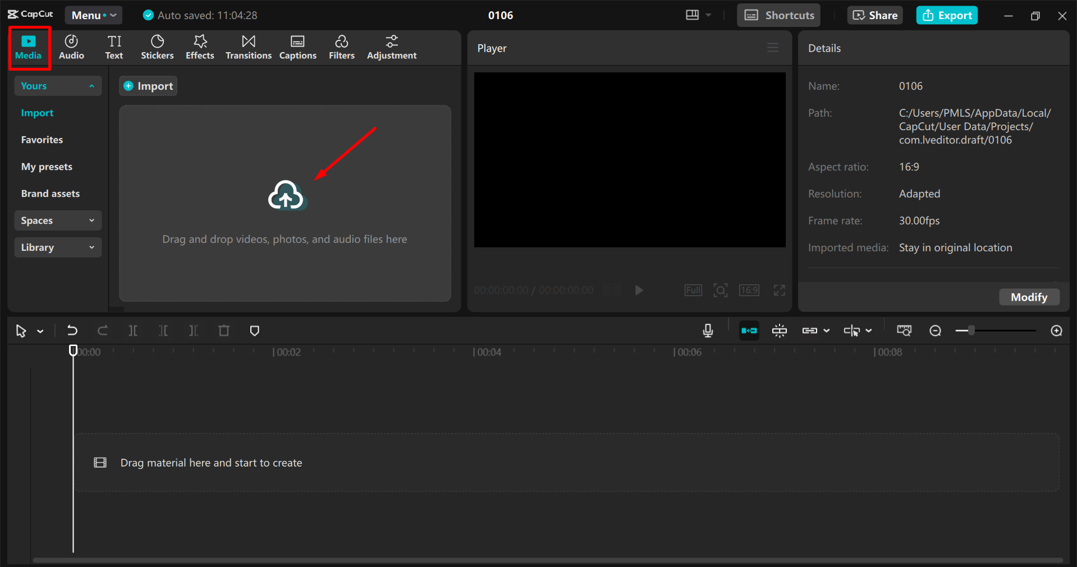
Task: Add a marker with the shield icon
Action: pos(254,331)
